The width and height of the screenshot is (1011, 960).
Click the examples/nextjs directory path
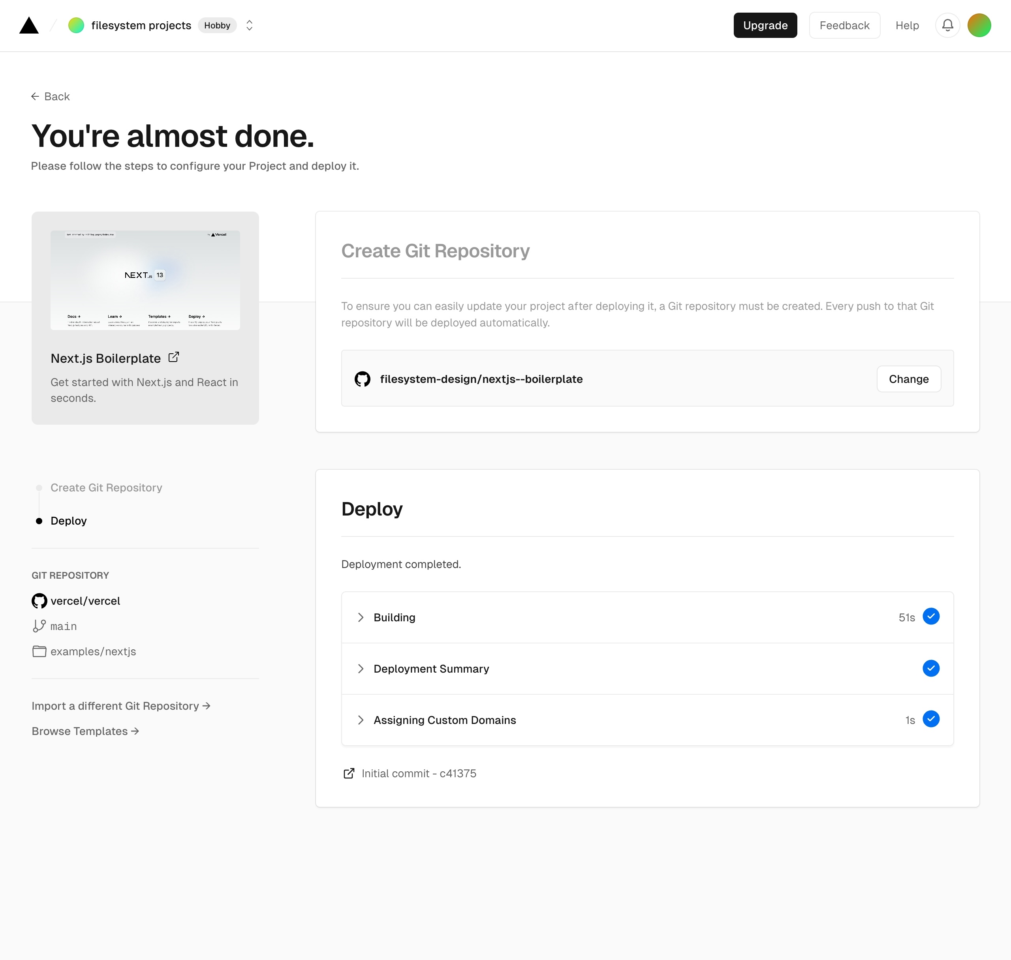tap(93, 651)
